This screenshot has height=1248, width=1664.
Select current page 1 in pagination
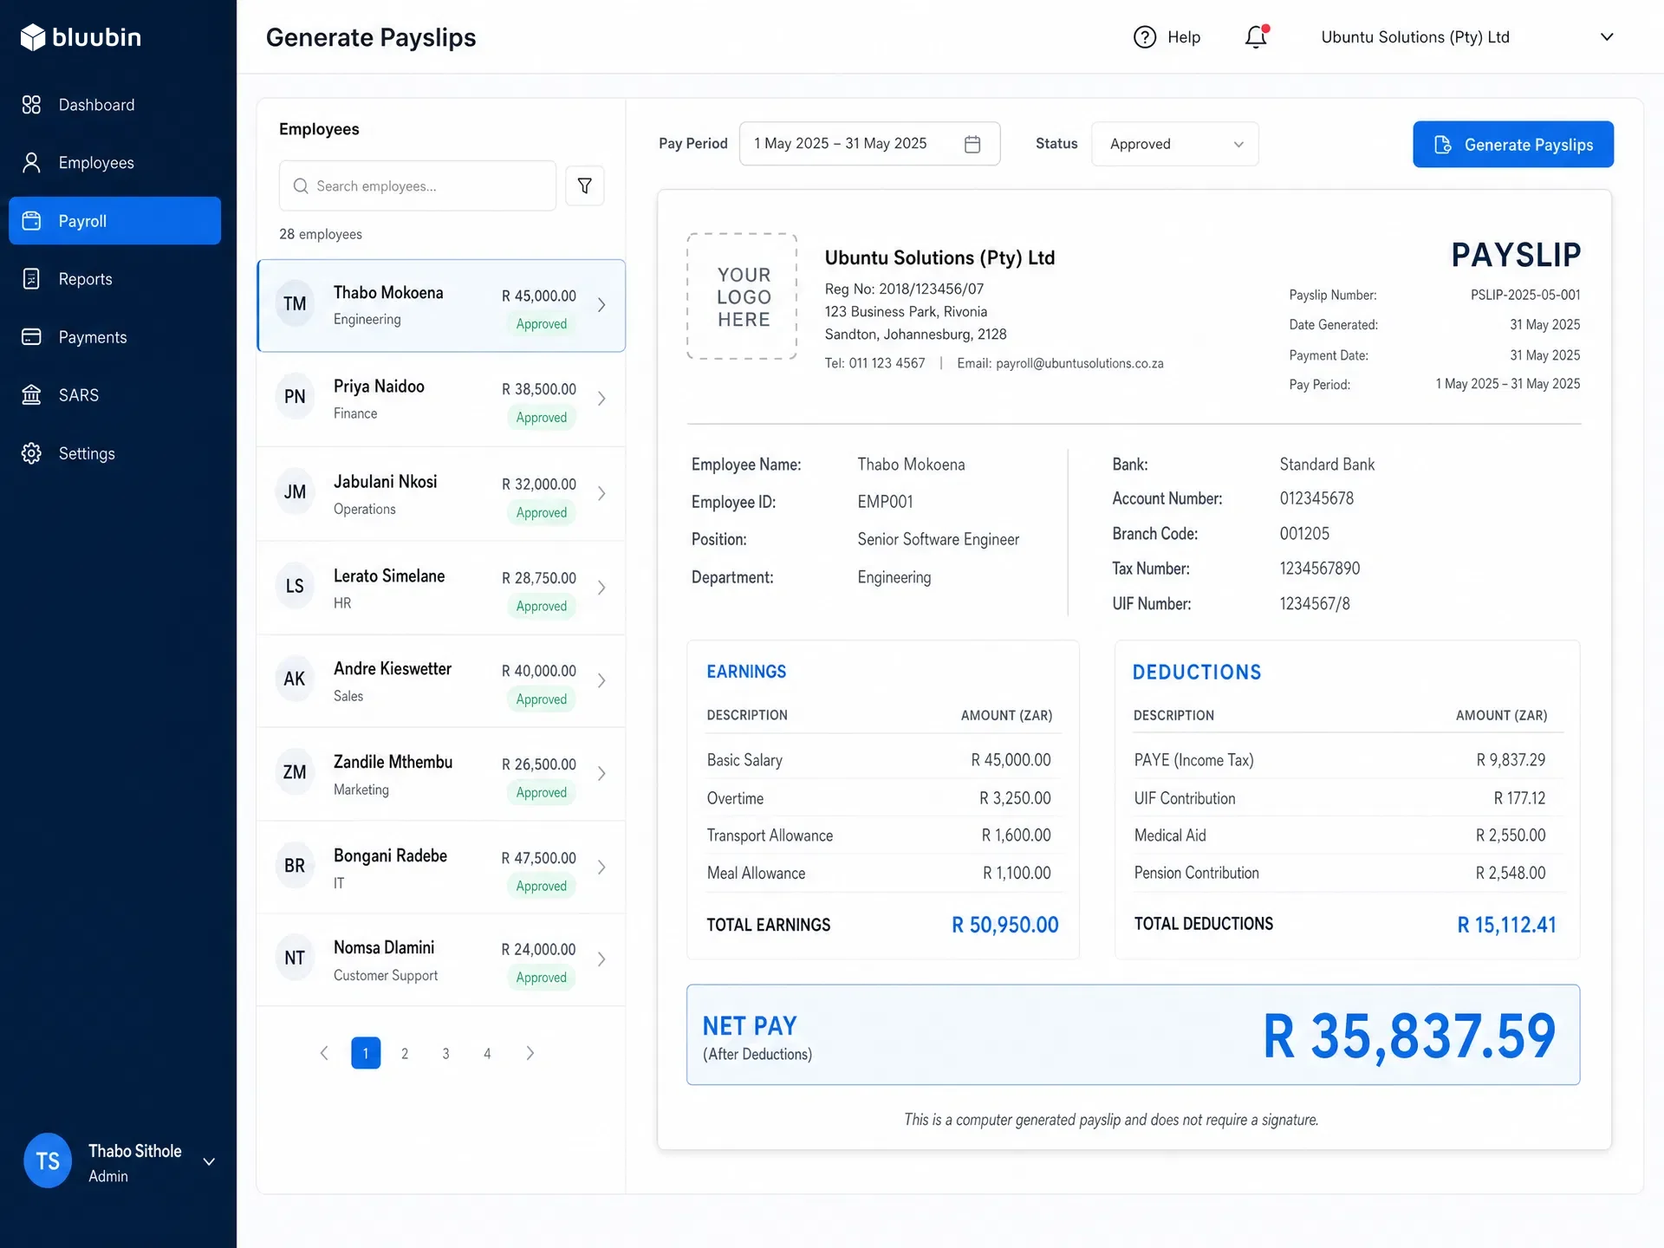[366, 1053]
